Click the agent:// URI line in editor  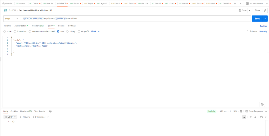pyautogui.click(x=46, y=43)
